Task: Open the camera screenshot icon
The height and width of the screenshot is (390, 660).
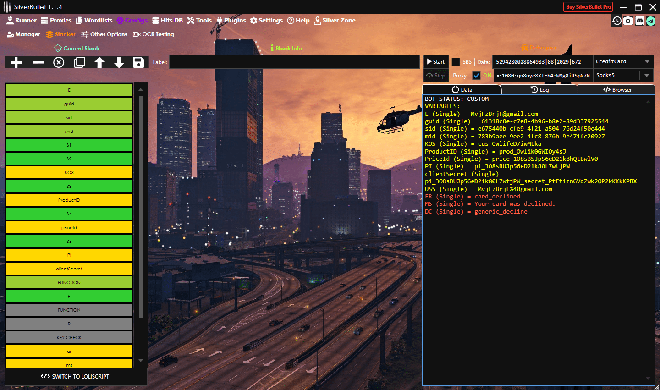Action: [x=628, y=21]
